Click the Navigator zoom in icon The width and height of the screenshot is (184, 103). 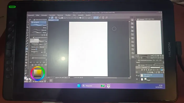156,56
